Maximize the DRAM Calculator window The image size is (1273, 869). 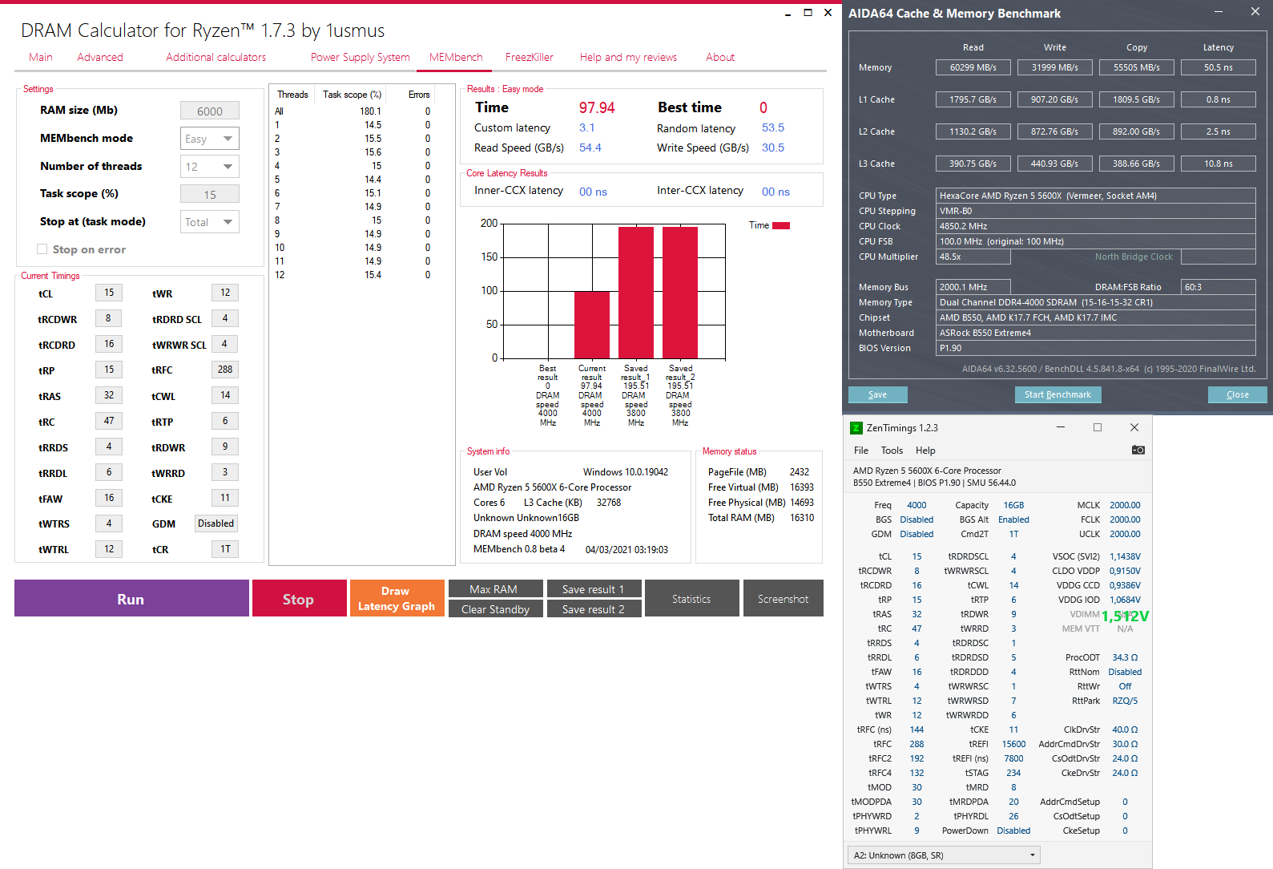coord(808,13)
